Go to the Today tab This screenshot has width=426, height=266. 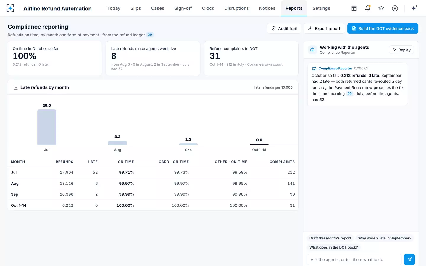[x=114, y=8]
